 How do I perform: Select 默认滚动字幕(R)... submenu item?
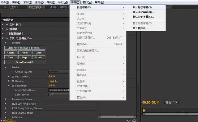[x=145, y=12]
